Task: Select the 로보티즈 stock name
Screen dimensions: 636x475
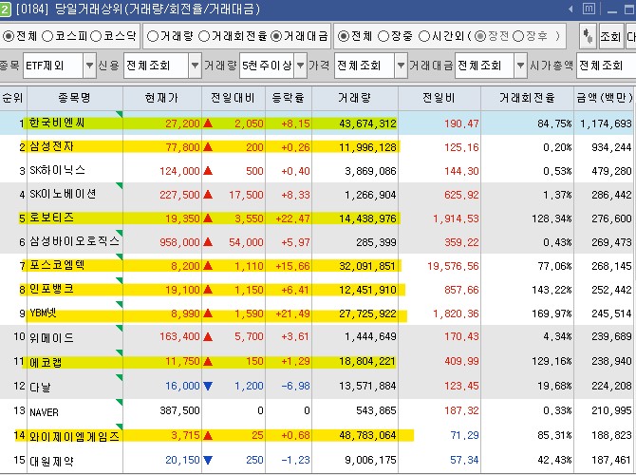Action: point(51,218)
